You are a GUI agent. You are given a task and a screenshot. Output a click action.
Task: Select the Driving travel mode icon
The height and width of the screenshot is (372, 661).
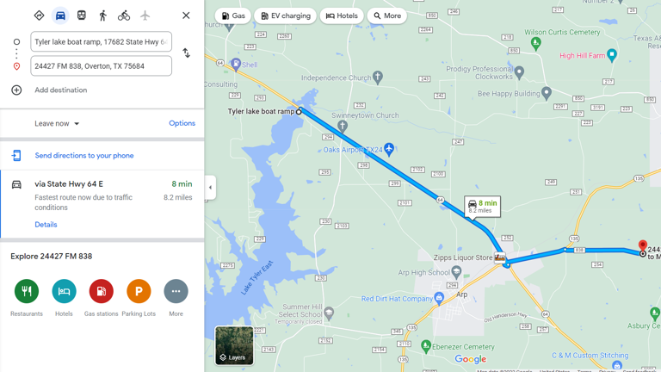(60, 15)
